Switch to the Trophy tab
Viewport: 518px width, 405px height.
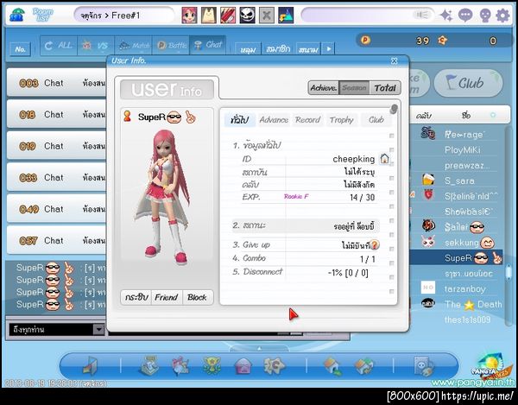point(342,120)
